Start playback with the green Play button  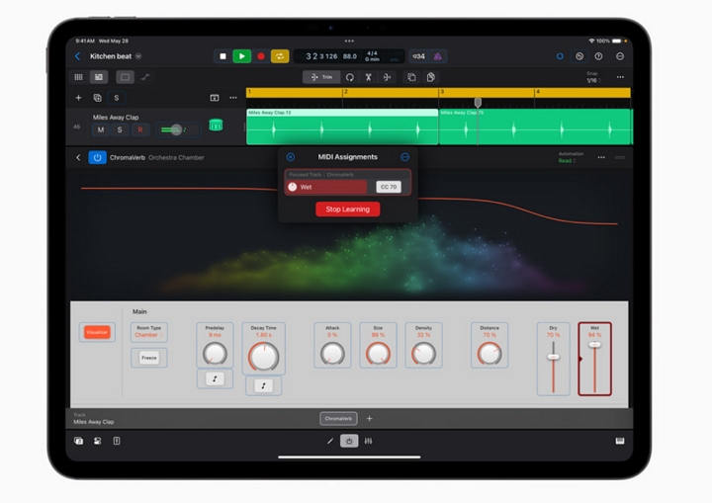click(242, 56)
